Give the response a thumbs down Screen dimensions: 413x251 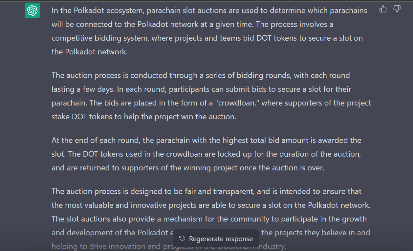[397, 9]
